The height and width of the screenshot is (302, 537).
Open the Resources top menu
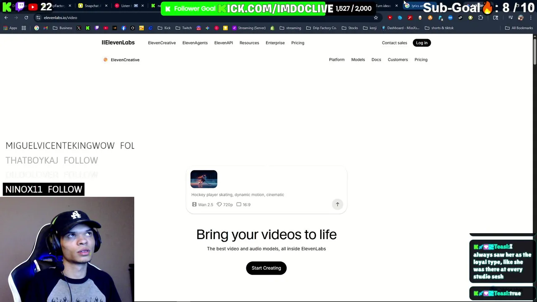pyautogui.click(x=249, y=43)
